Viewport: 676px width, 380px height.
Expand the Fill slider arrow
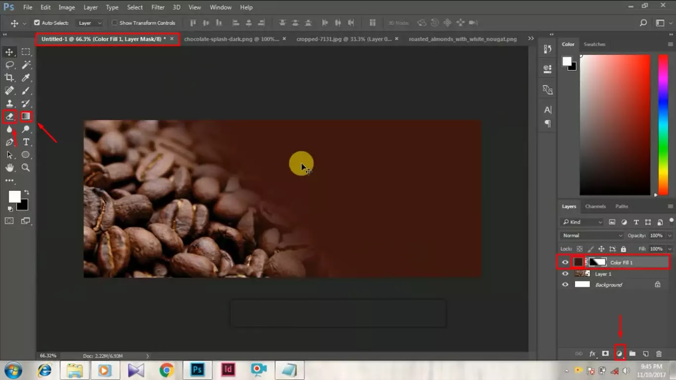670,249
